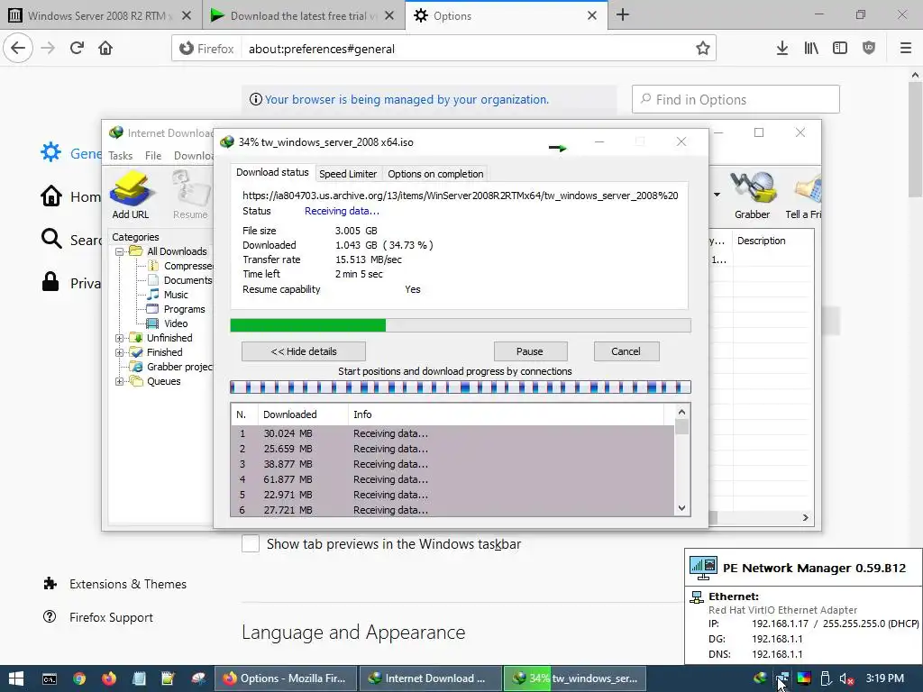Pause the current download

530,351
